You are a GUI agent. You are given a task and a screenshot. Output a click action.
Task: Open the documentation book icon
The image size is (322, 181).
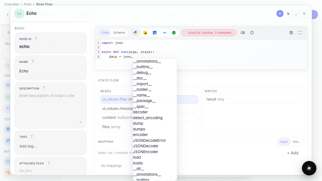[x=243, y=33]
